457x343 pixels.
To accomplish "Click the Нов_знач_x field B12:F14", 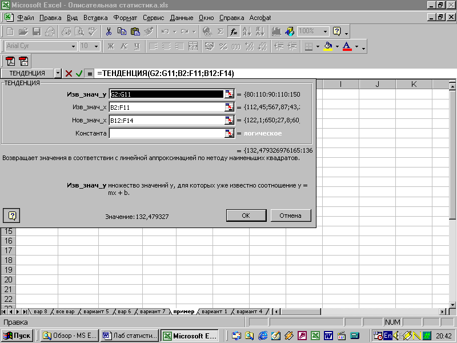I will [x=167, y=120].
